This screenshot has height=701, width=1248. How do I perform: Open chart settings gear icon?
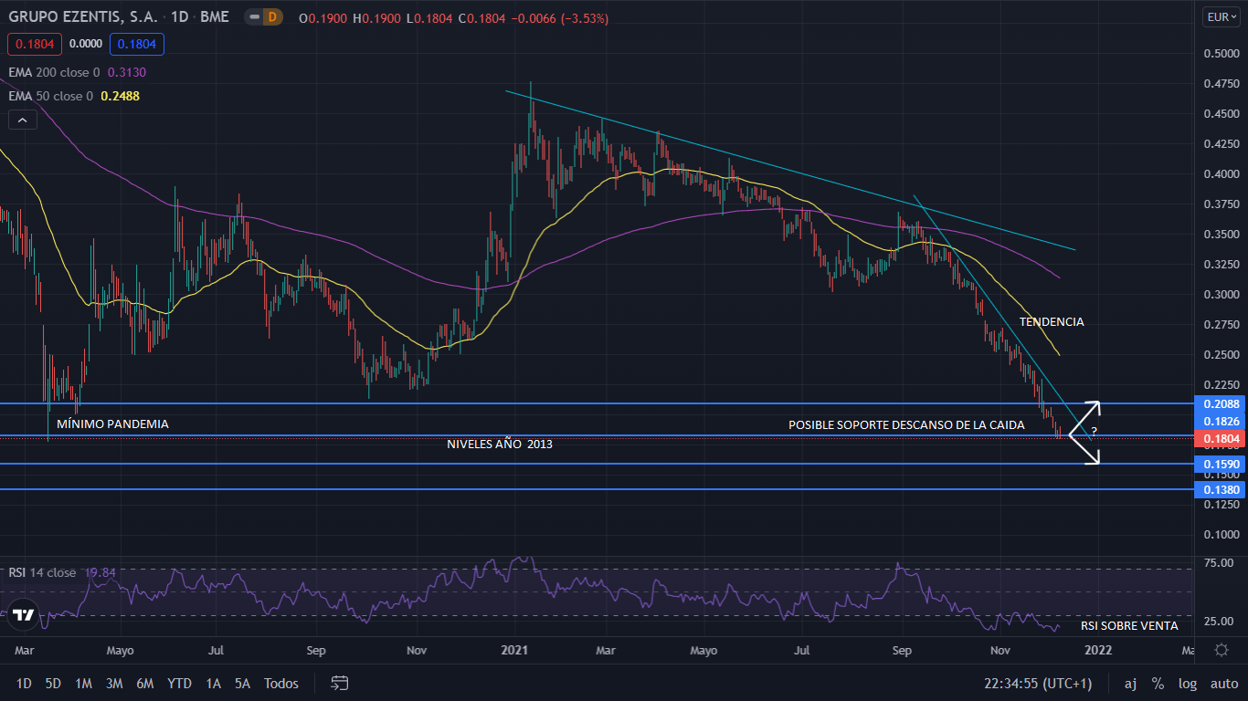point(1221,650)
